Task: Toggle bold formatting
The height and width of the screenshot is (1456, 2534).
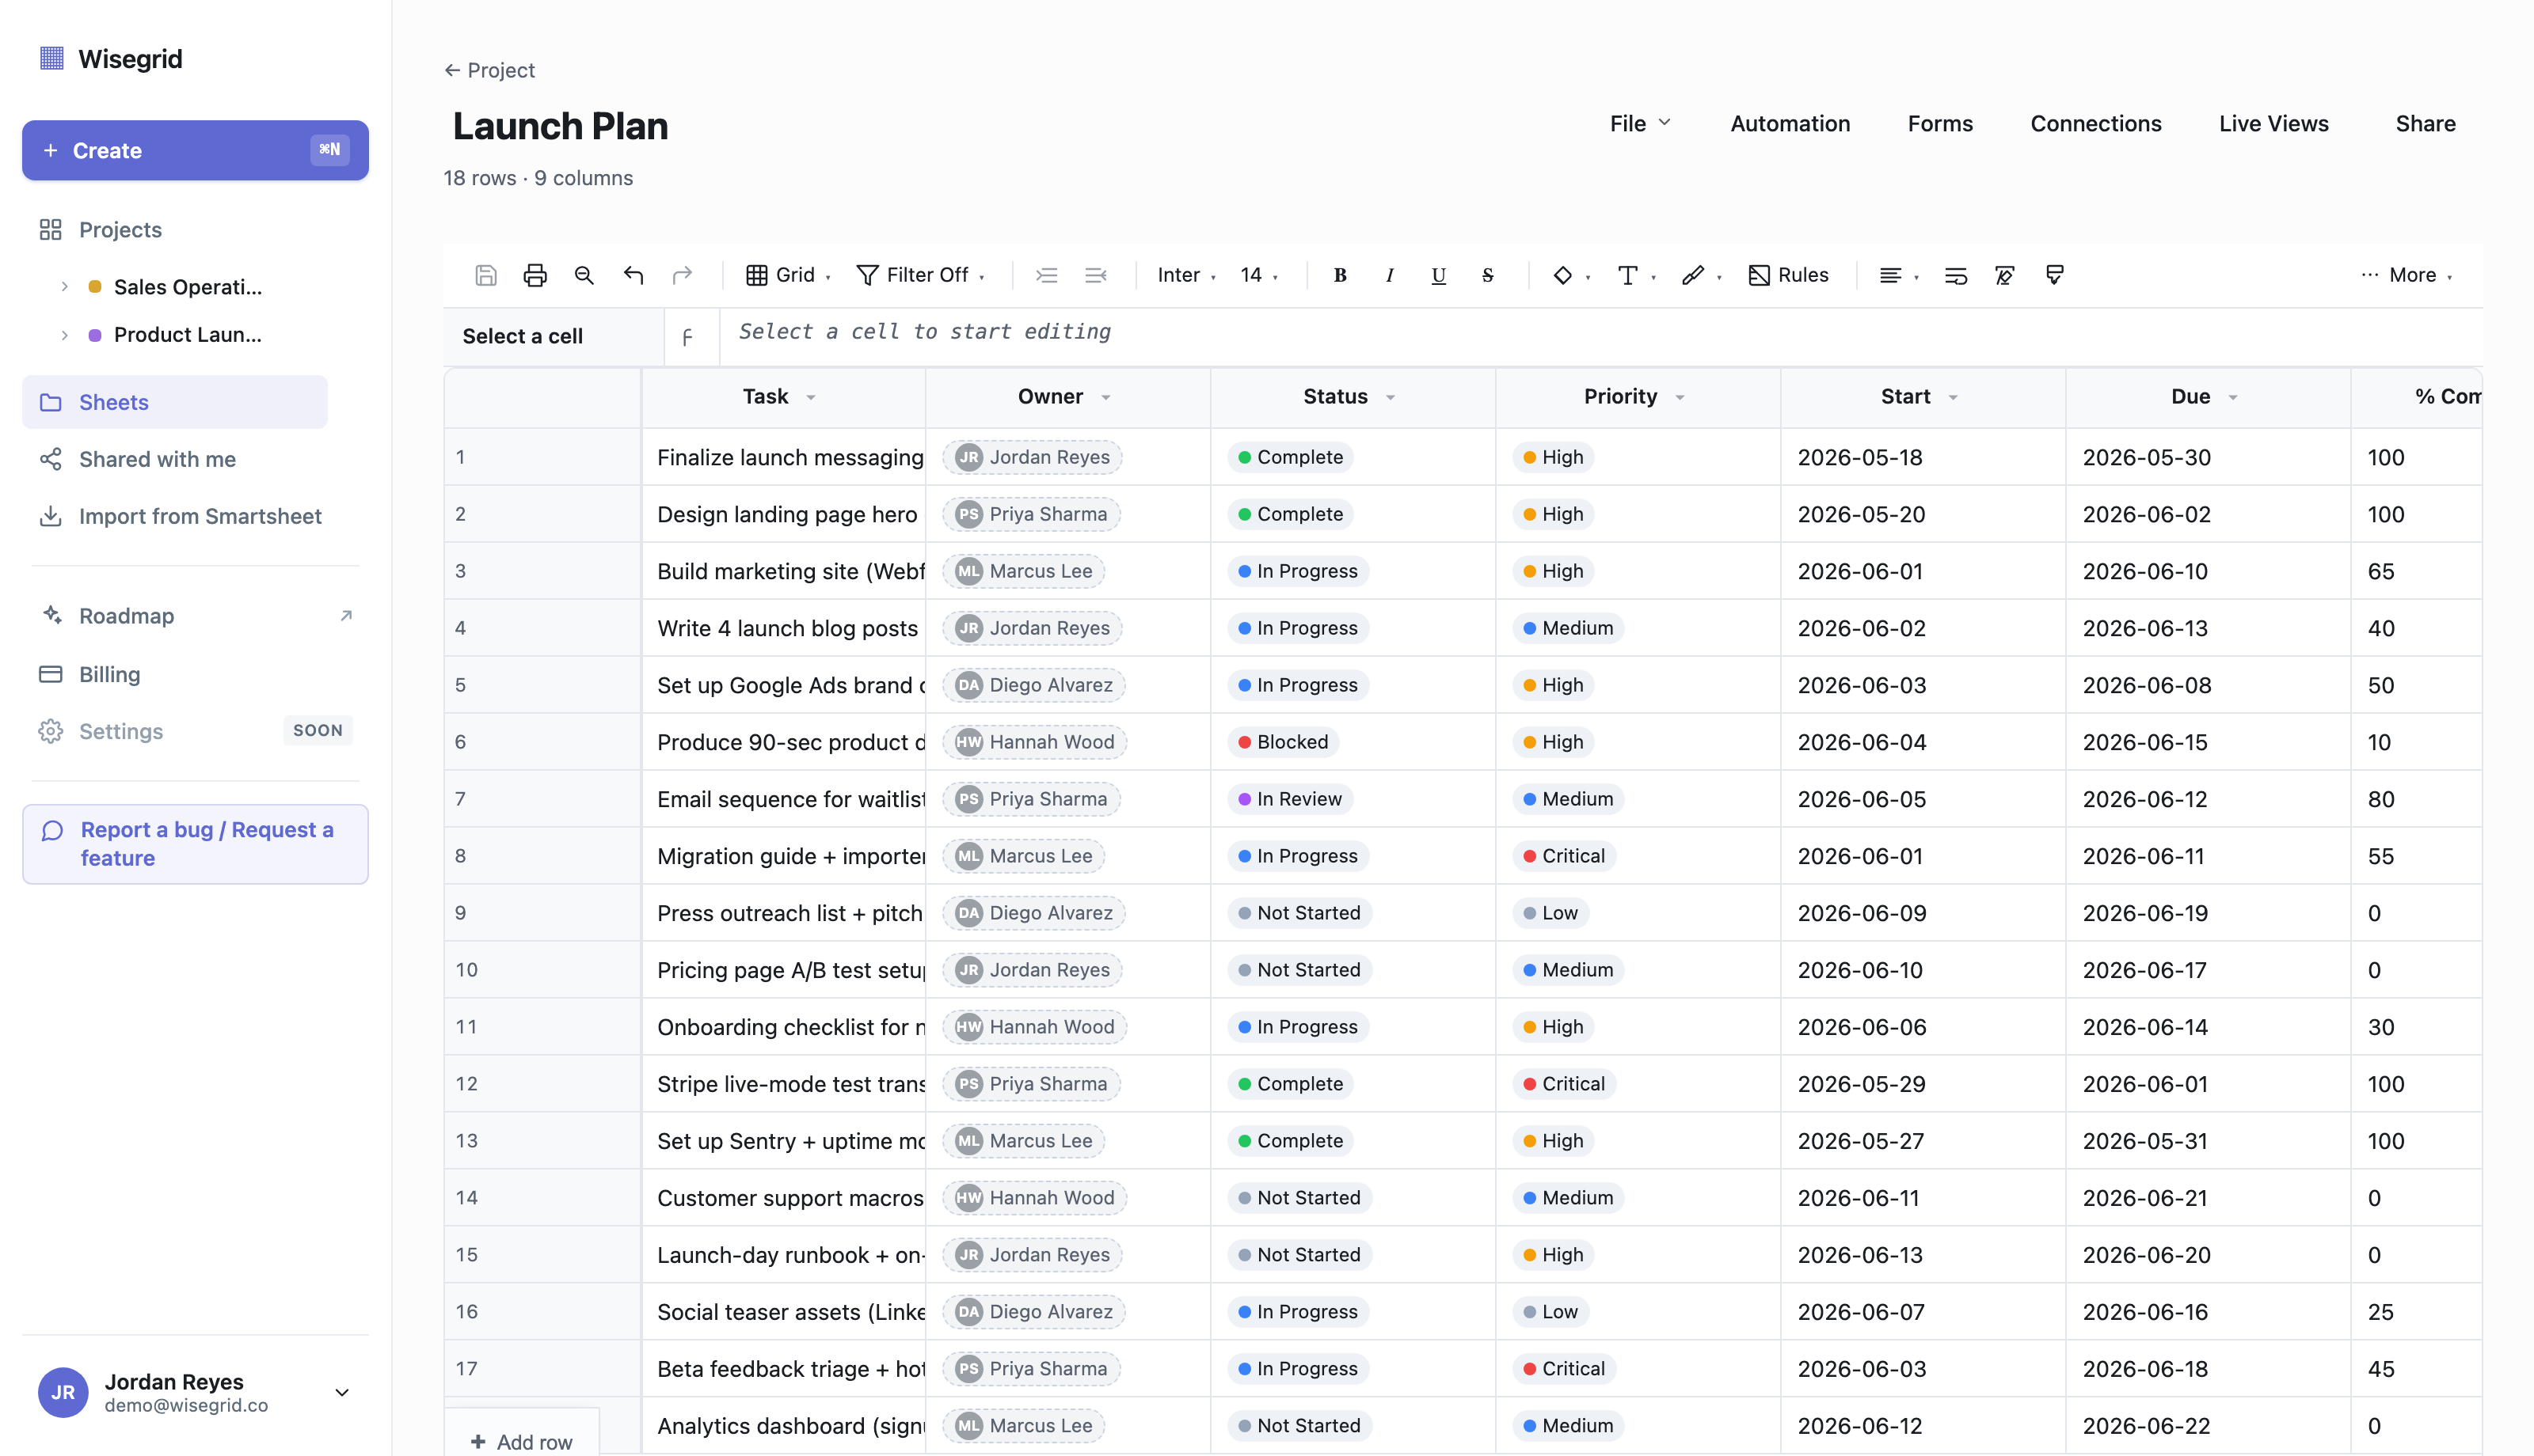Action: click(1340, 275)
